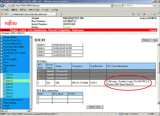Click the Live Search magnifier icon
Viewport: 160px width, 116px height.
(155, 5)
